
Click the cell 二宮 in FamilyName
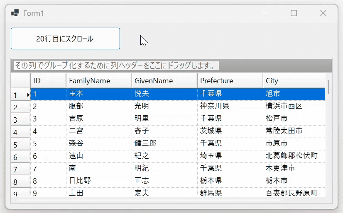click(x=99, y=132)
